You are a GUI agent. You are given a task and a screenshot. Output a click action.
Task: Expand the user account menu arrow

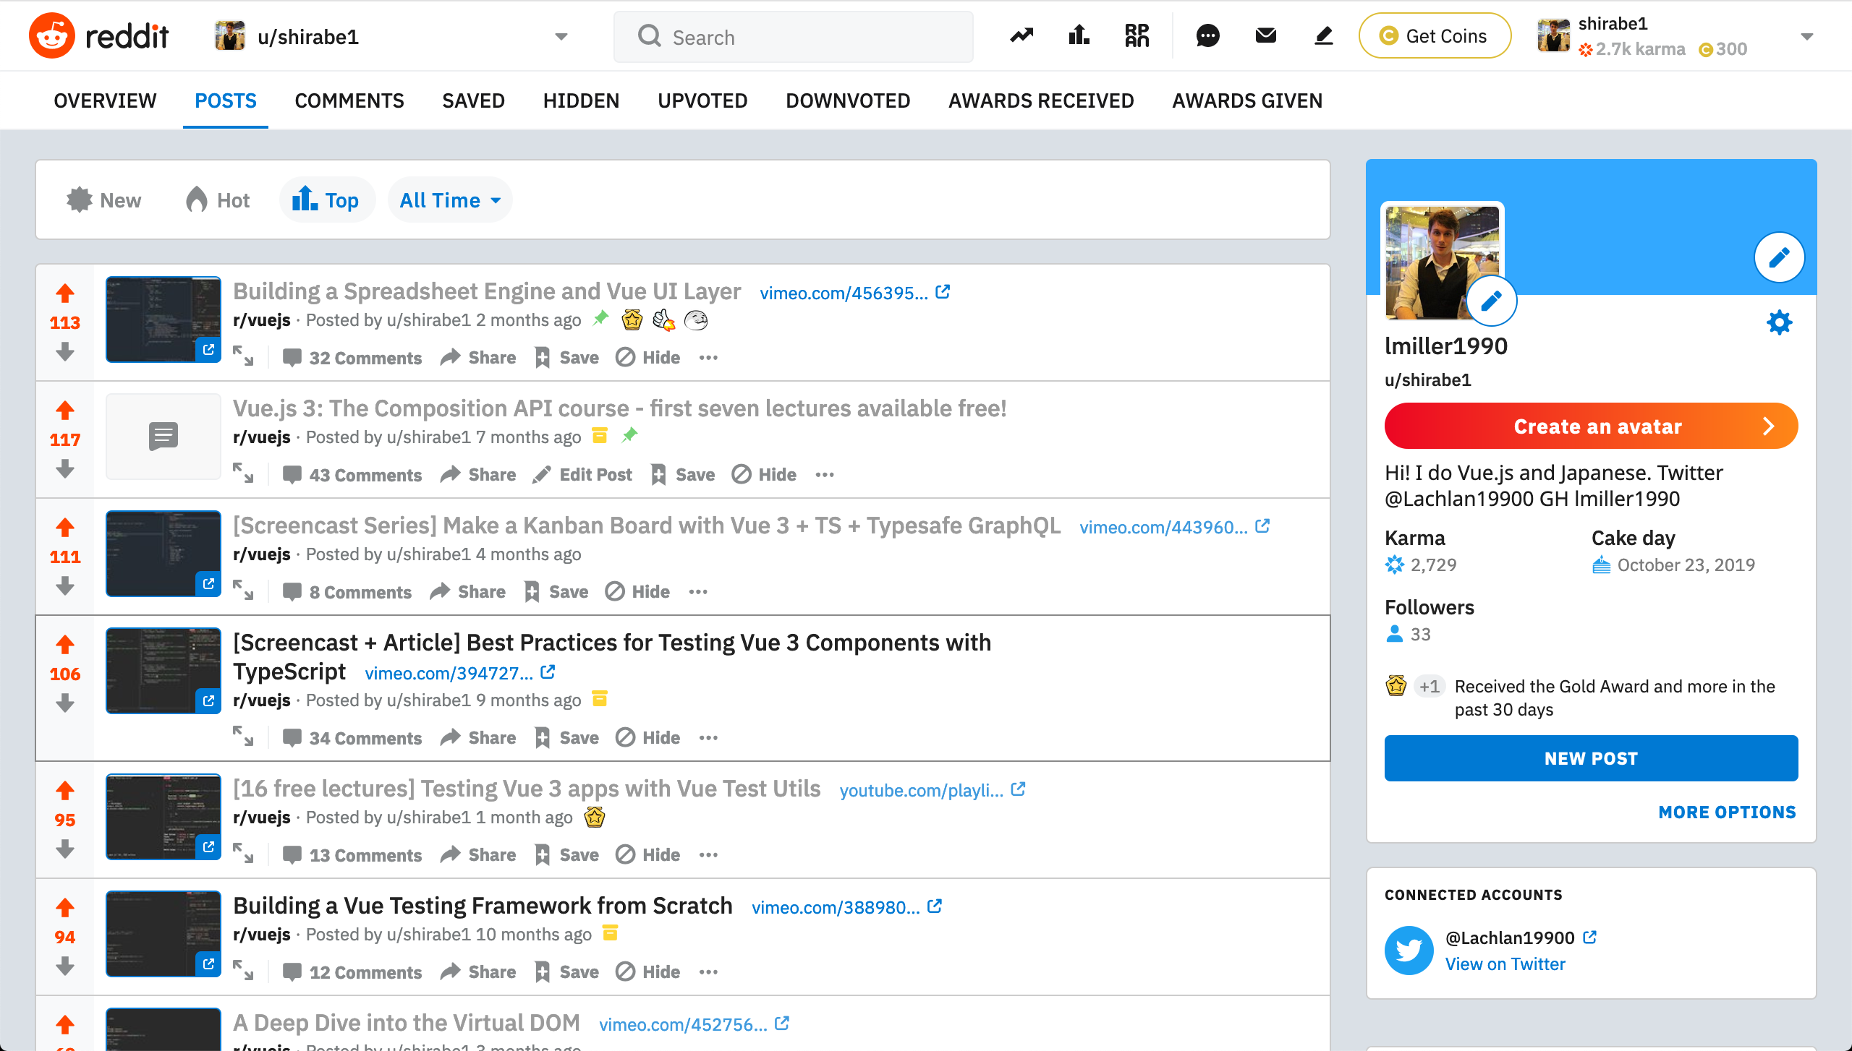point(1806,37)
